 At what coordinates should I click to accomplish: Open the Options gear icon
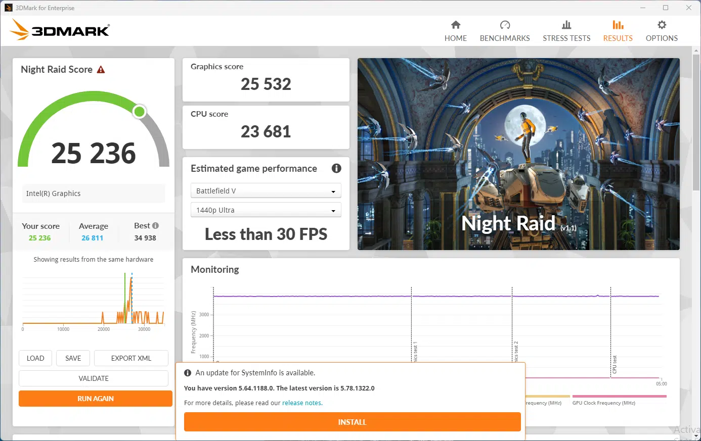(662, 25)
